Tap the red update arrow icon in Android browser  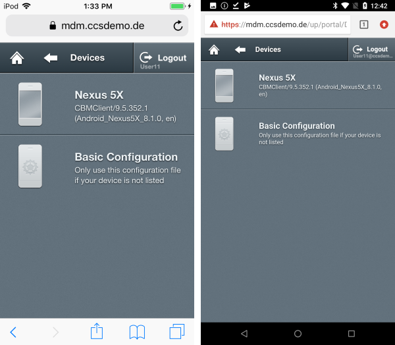[384, 24]
